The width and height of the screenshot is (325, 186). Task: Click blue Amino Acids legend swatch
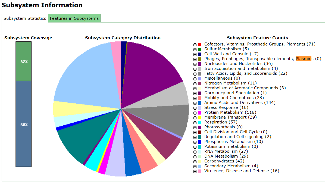(x=200, y=103)
